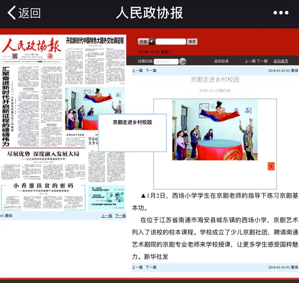The height and width of the screenshot is (283, 299).
Task: Open the previous issue via 上一期
Action: tap(250, 61)
